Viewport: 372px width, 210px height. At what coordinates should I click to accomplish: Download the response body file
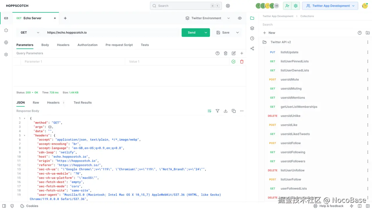(226, 111)
